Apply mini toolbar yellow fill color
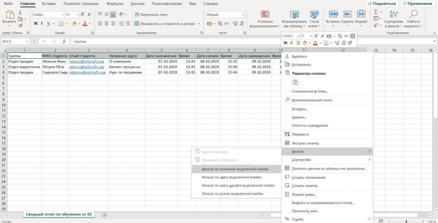 point(305,43)
